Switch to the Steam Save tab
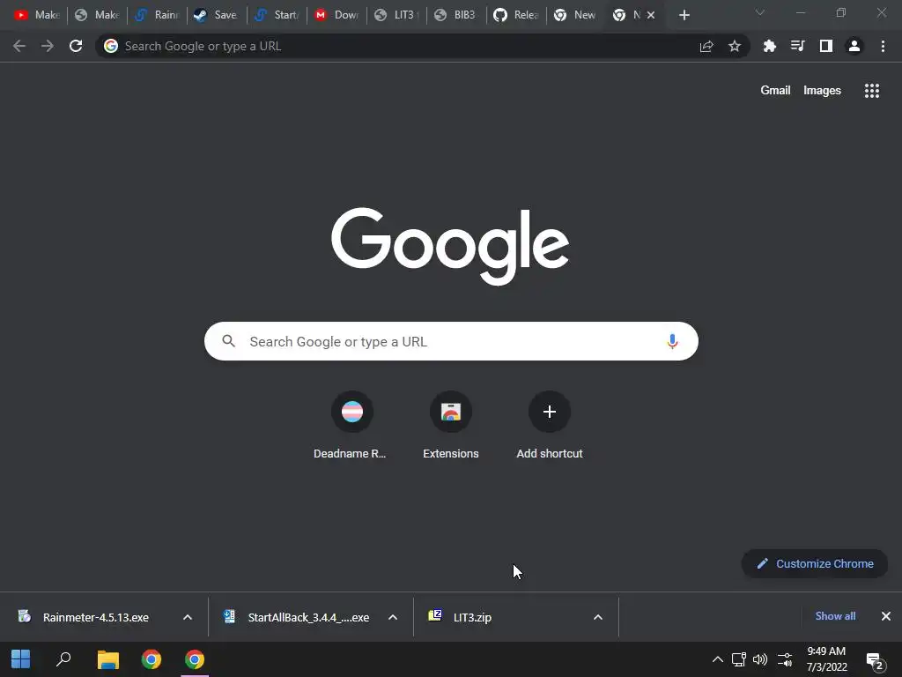 coord(217,16)
